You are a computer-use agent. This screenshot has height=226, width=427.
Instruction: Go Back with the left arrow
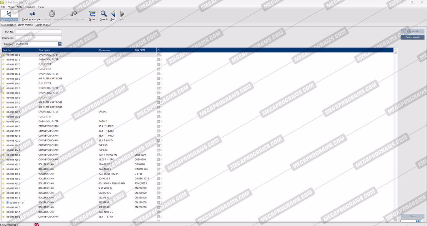coord(113,15)
